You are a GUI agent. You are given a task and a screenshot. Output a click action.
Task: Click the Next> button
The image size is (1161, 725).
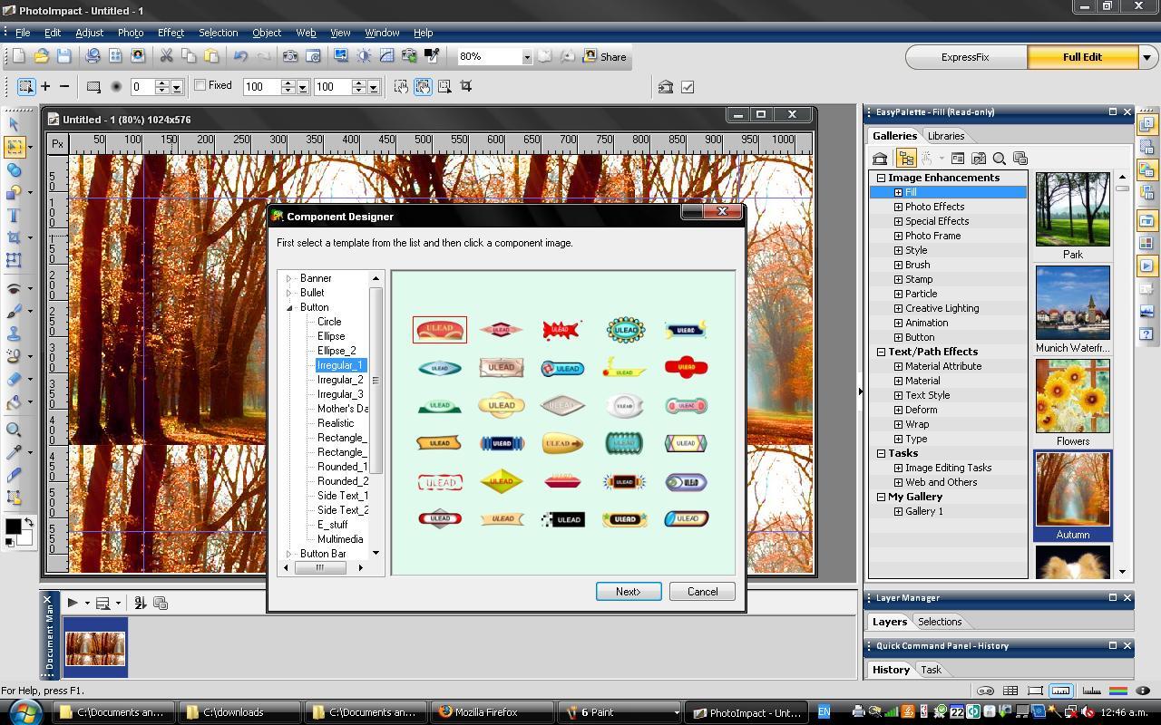629,591
